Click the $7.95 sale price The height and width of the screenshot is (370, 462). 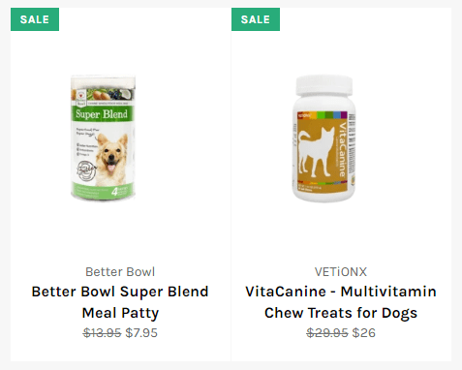click(x=141, y=333)
